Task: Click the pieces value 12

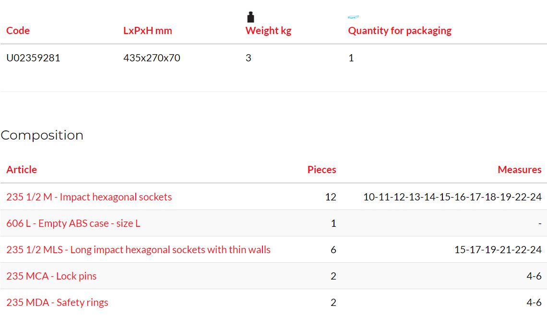Action: point(331,197)
